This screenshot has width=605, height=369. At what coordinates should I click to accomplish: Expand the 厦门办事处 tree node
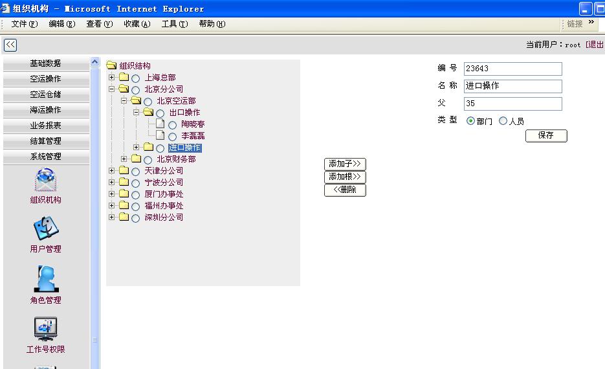(x=111, y=194)
